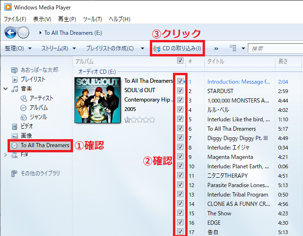Screen dimensions: 303x236
Task: Click in the 検索 search field
Action: click(275, 48)
